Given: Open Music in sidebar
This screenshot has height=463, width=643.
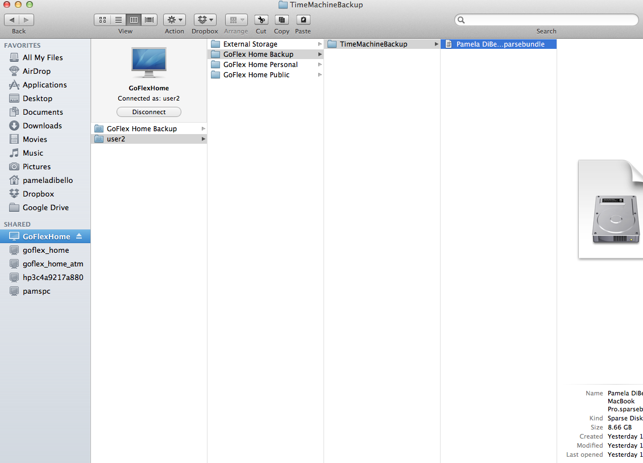Looking at the screenshot, I should [45, 153].
